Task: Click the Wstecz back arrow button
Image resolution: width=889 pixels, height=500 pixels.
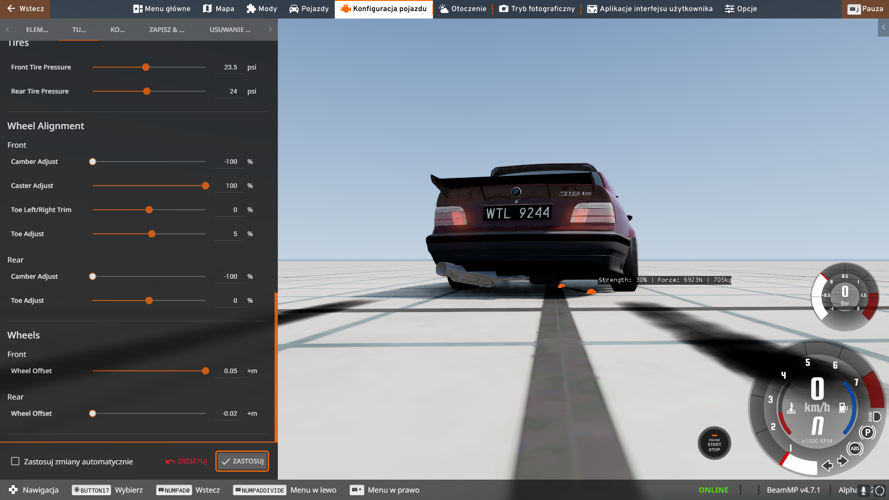Action: tap(25, 9)
